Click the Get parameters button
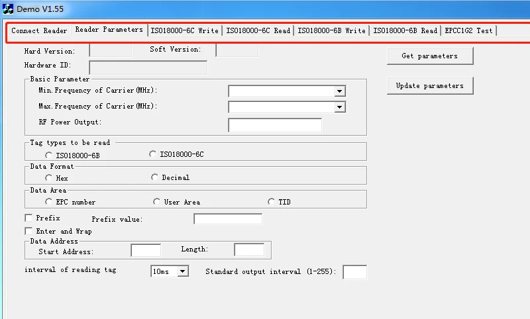Viewport: 530px width, 319px height. (x=430, y=56)
